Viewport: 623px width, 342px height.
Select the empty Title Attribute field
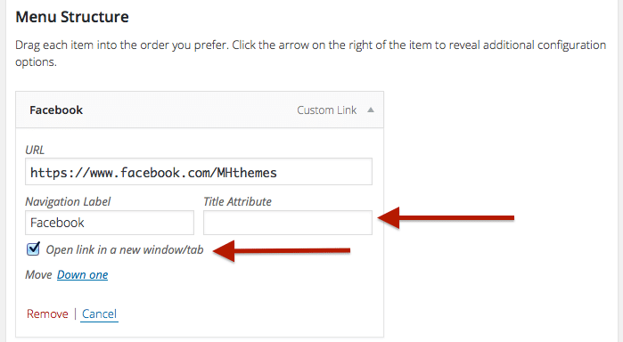tap(288, 223)
